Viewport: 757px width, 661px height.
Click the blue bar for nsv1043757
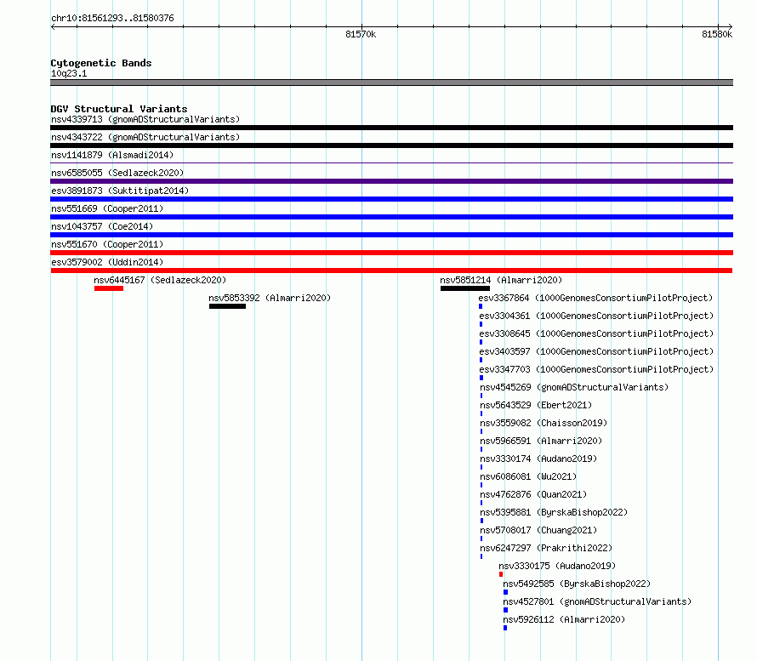(391, 235)
